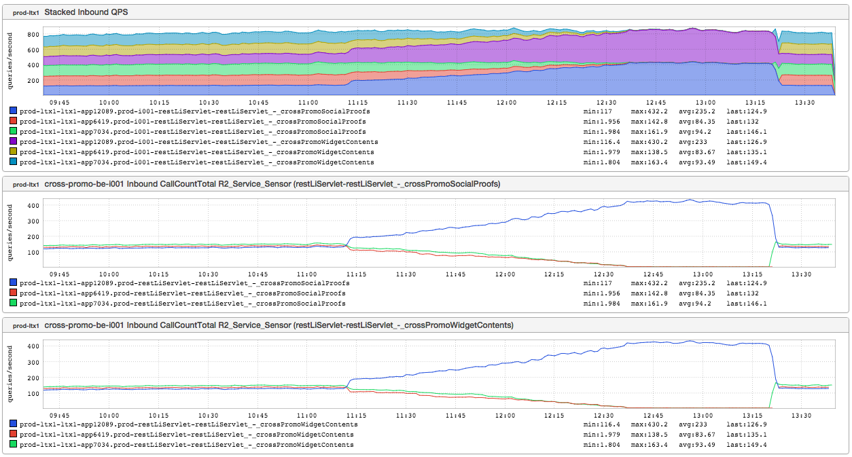Screen dimensions: 852x457
Task: Click blue app12089 swatch in crossPromoSocialProofs sensor panel
Action: click(x=14, y=283)
